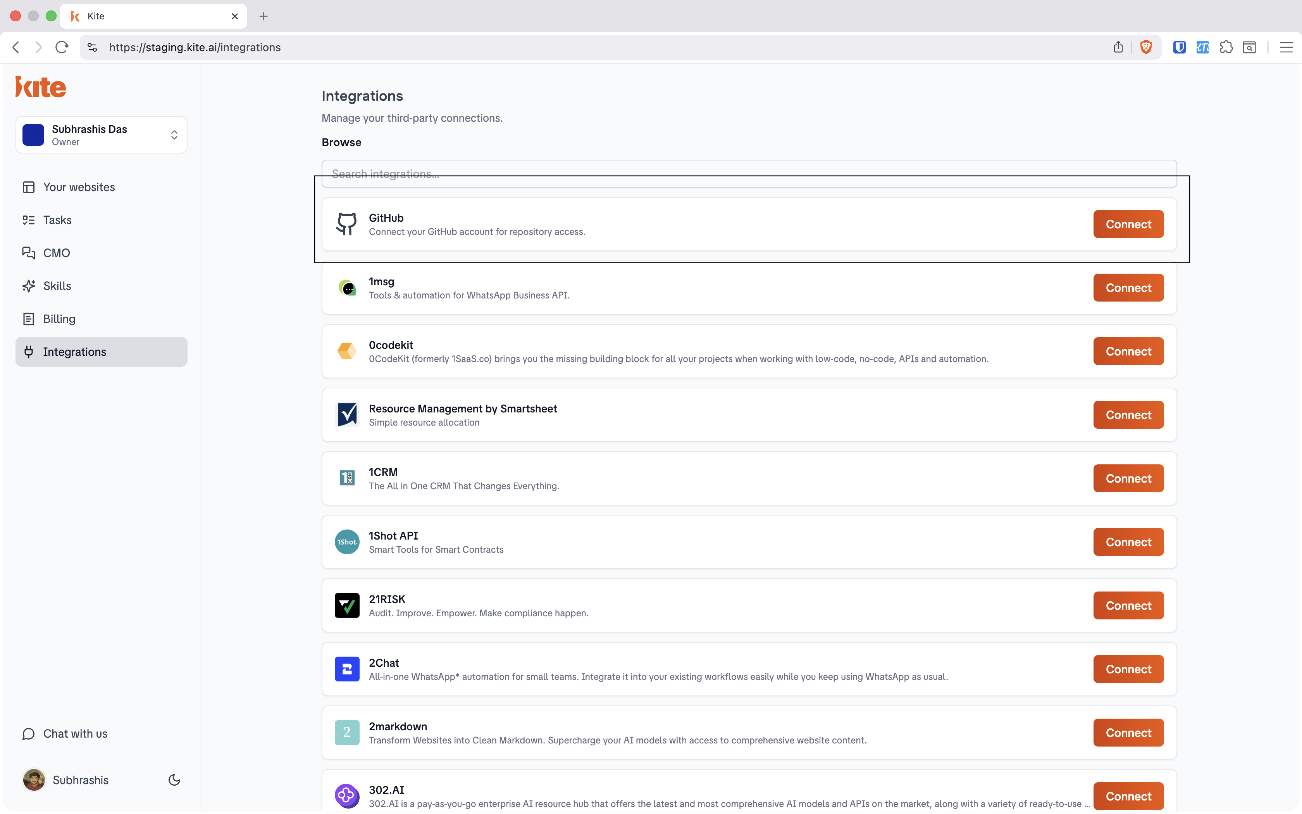Screen dimensions: 1302x814
Task: Close the Kite browser tab
Action: tap(234, 16)
